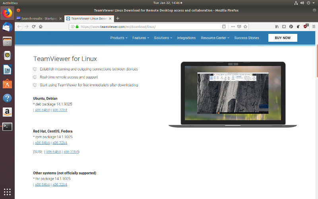Open the Files manager in the dock
The height and width of the screenshot is (199, 318).
tap(7, 41)
